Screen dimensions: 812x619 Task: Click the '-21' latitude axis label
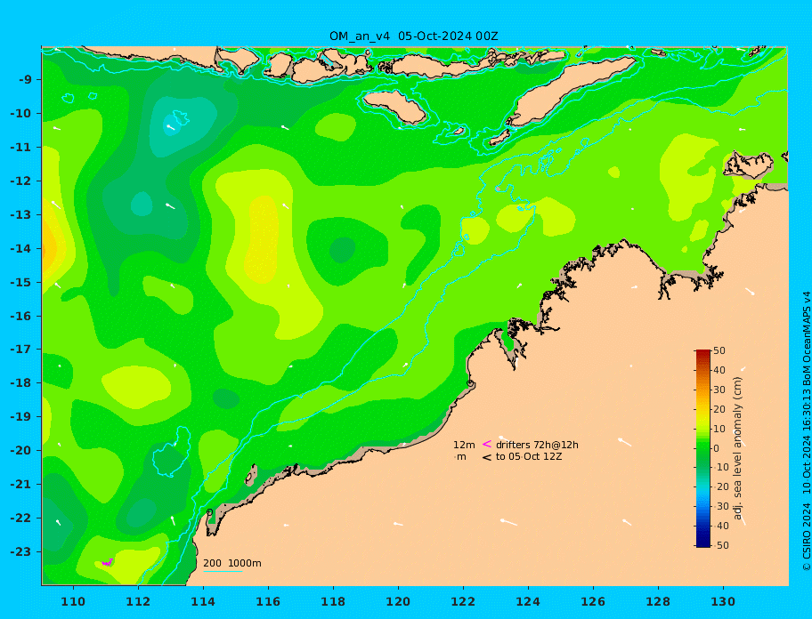tap(21, 485)
